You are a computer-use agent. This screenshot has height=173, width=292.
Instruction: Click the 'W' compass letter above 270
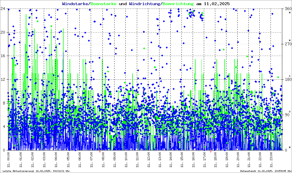[x=289, y=40]
